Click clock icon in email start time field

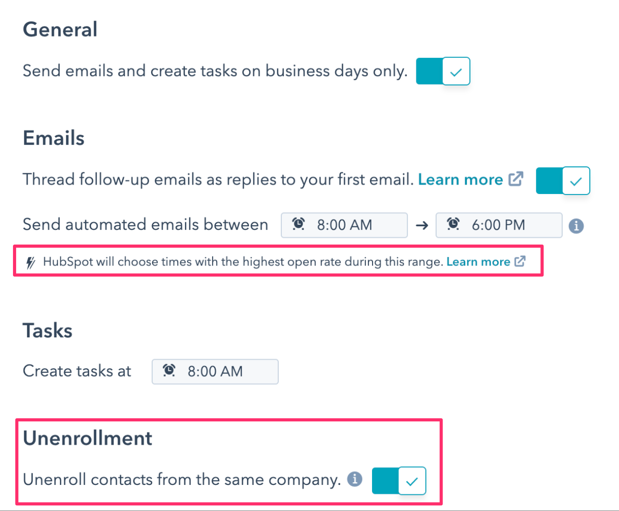click(299, 224)
